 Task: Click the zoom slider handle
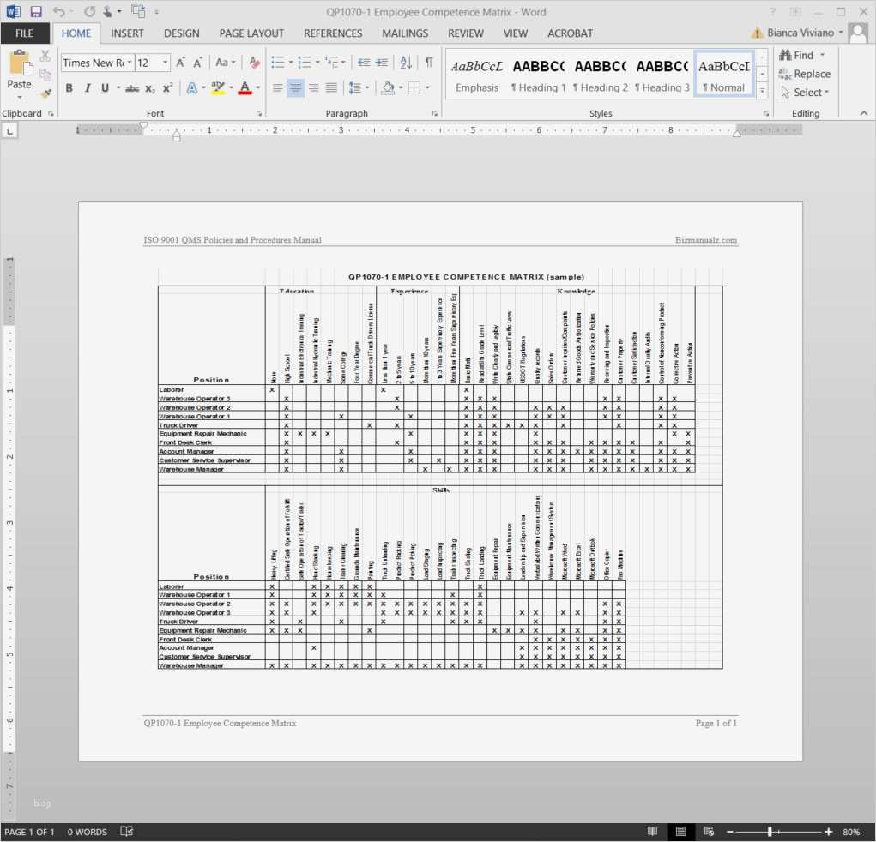click(x=770, y=832)
